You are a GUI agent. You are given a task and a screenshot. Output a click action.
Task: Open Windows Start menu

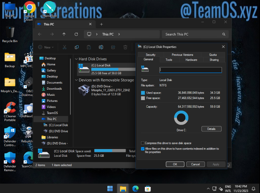click(x=110, y=189)
